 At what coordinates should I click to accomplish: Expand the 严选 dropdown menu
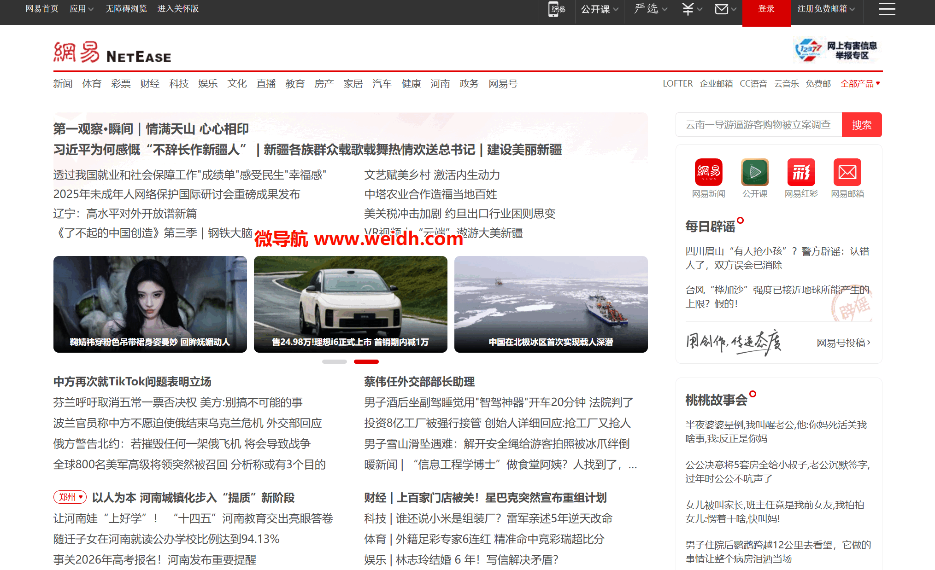[x=651, y=9]
